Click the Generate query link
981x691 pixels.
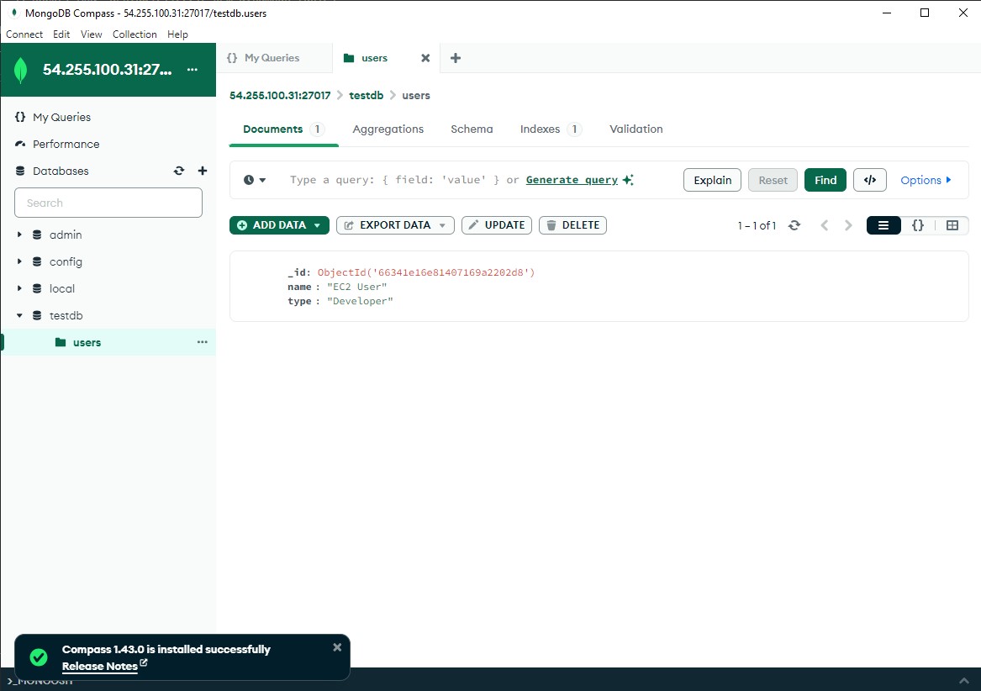point(571,180)
